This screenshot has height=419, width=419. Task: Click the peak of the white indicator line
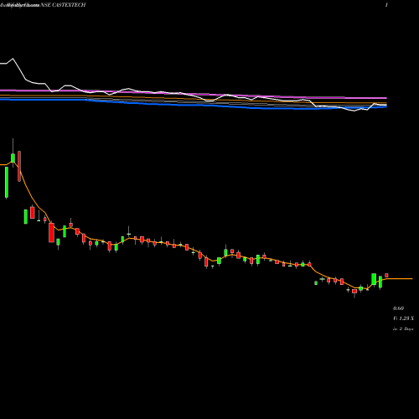[13, 59]
